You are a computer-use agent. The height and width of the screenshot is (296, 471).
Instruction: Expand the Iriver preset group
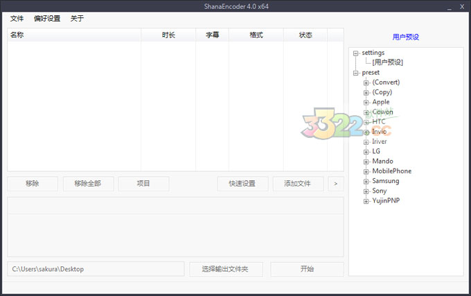366,142
